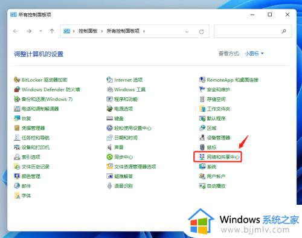Open RemoteApp 和桌面连接 icon
Image resolution: width=302 pixels, height=238 pixels.
click(x=202, y=80)
